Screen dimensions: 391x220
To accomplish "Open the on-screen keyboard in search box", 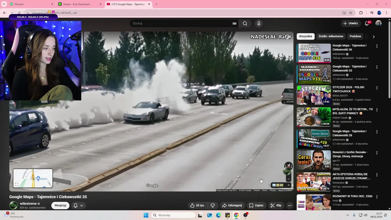I will (x=234, y=24).
